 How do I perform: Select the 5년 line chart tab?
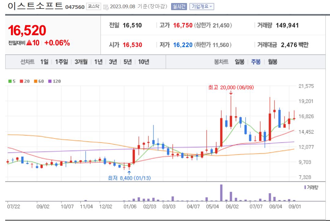pyautogui.click(x=127, y=62)
